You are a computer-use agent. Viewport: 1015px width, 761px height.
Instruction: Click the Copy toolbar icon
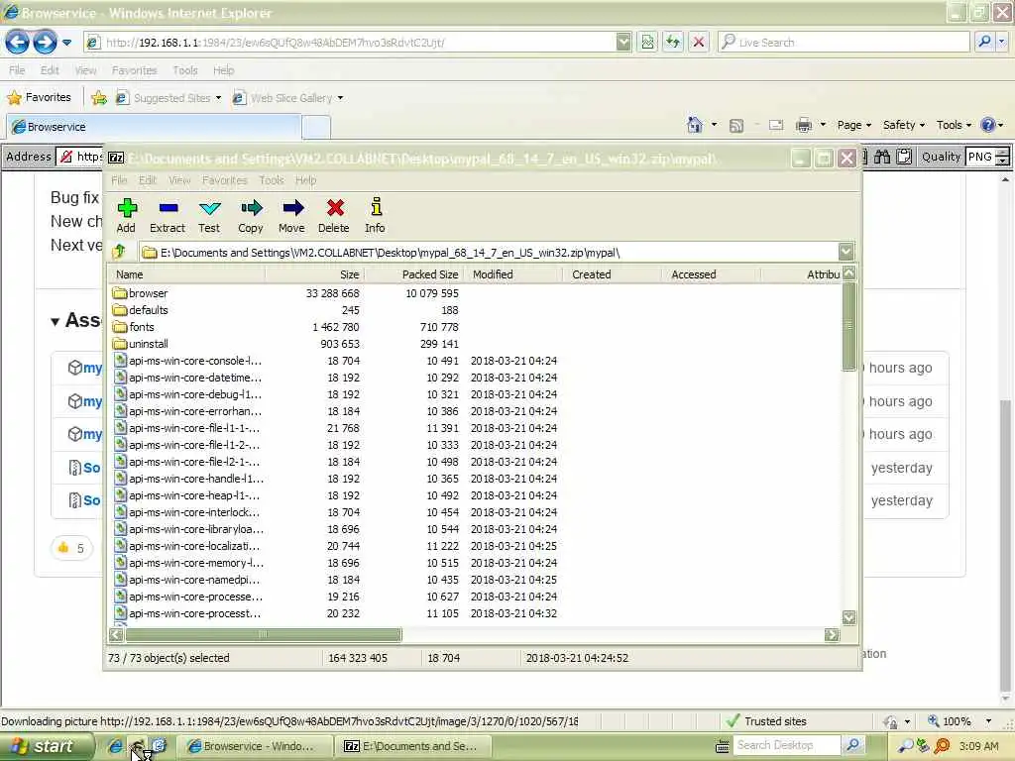tap(251, 215)
